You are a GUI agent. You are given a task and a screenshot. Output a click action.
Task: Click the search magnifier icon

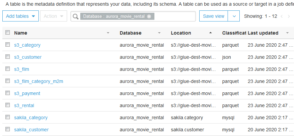76,16
